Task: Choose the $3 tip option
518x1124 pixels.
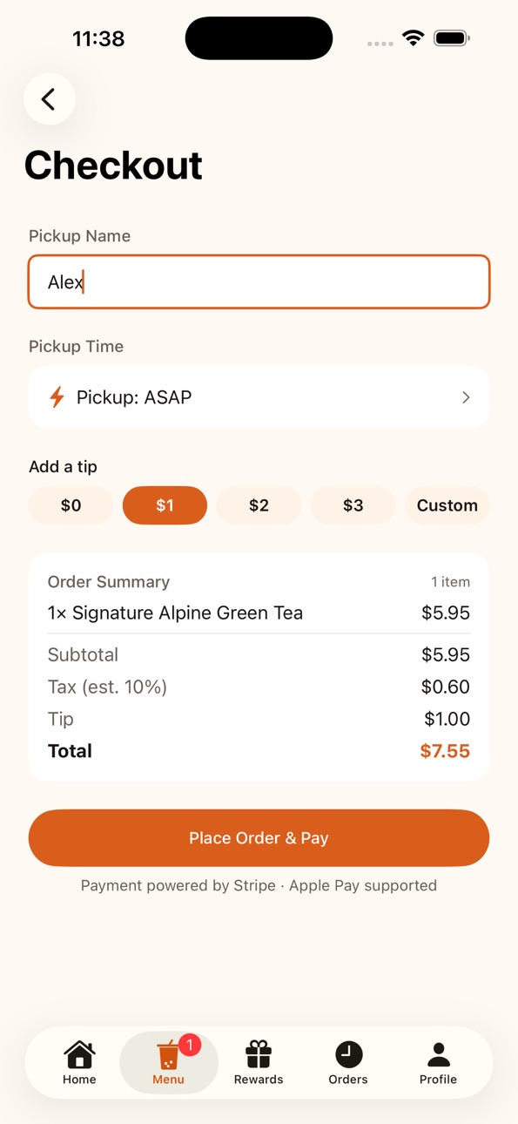Action: [353, 505]
